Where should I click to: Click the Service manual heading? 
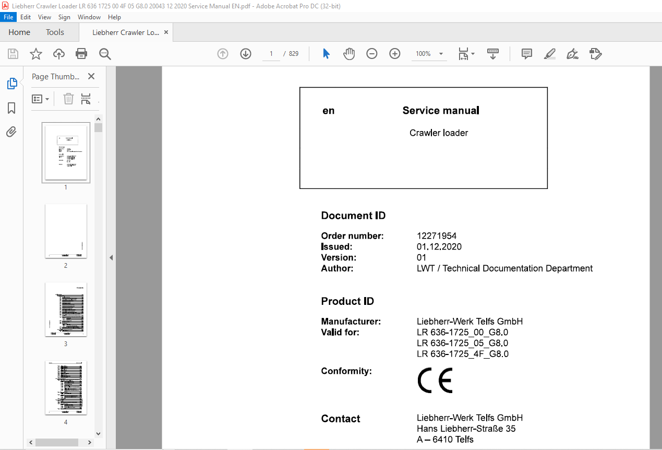click(x=441, y=110)
